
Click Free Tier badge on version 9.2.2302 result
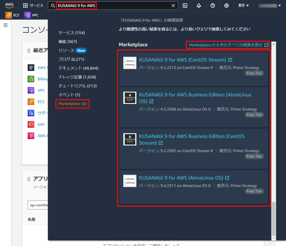254,156
